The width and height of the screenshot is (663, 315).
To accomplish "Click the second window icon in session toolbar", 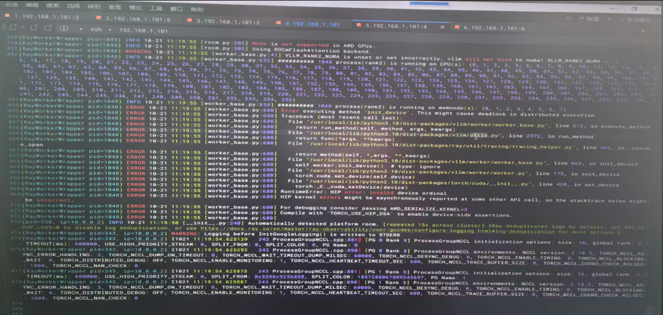I will click(33, 27).
